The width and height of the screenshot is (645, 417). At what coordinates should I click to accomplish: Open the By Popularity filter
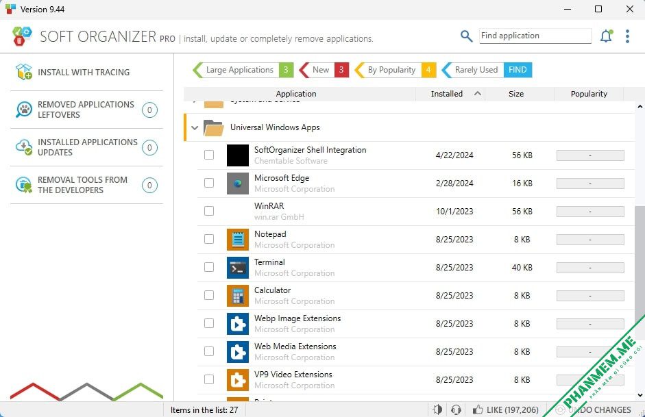[x=395, y=70]
